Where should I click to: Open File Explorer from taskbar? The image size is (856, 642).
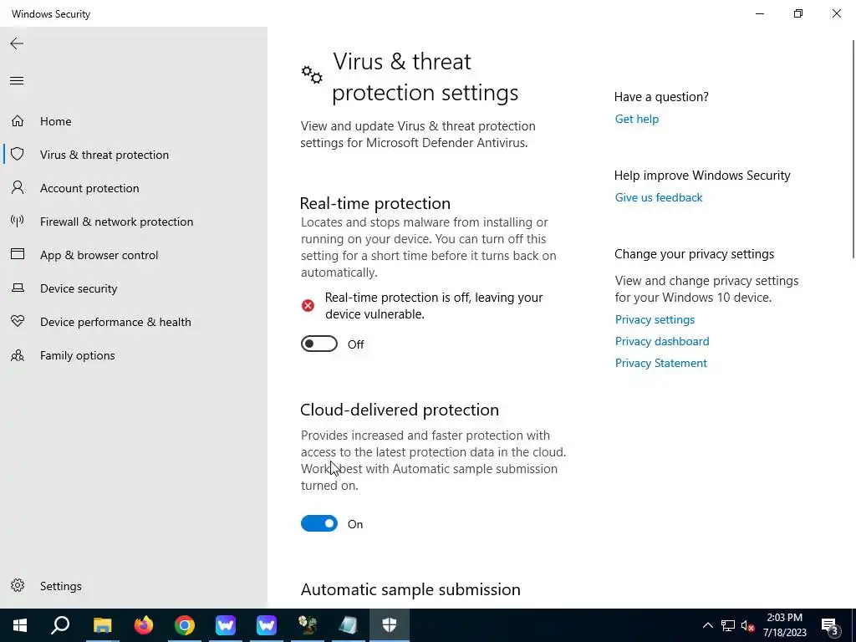click(x=102, y=625)
